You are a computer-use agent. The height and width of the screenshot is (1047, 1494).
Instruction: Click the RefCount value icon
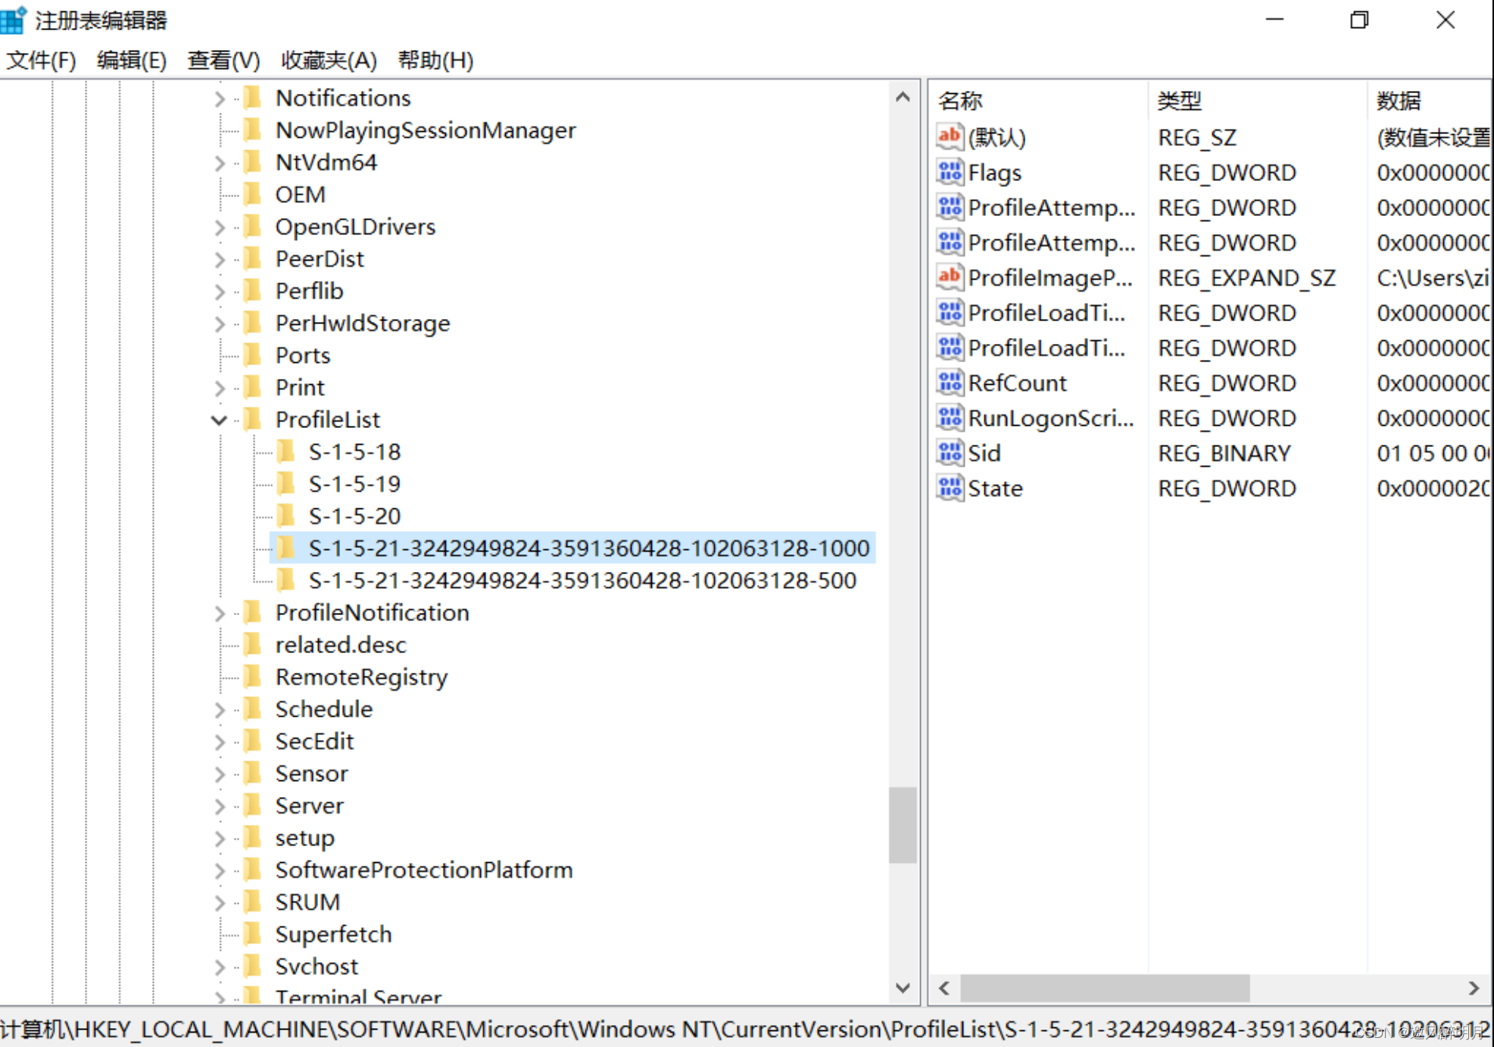click(950, 383)
